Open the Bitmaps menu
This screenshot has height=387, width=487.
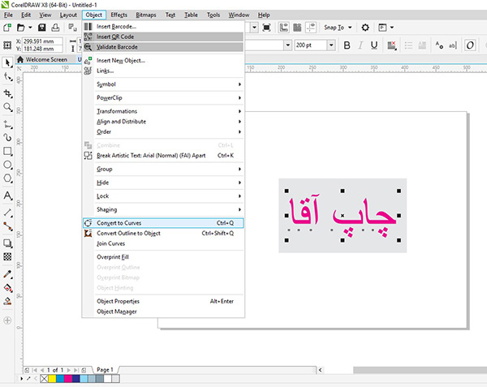click(146, 15)
